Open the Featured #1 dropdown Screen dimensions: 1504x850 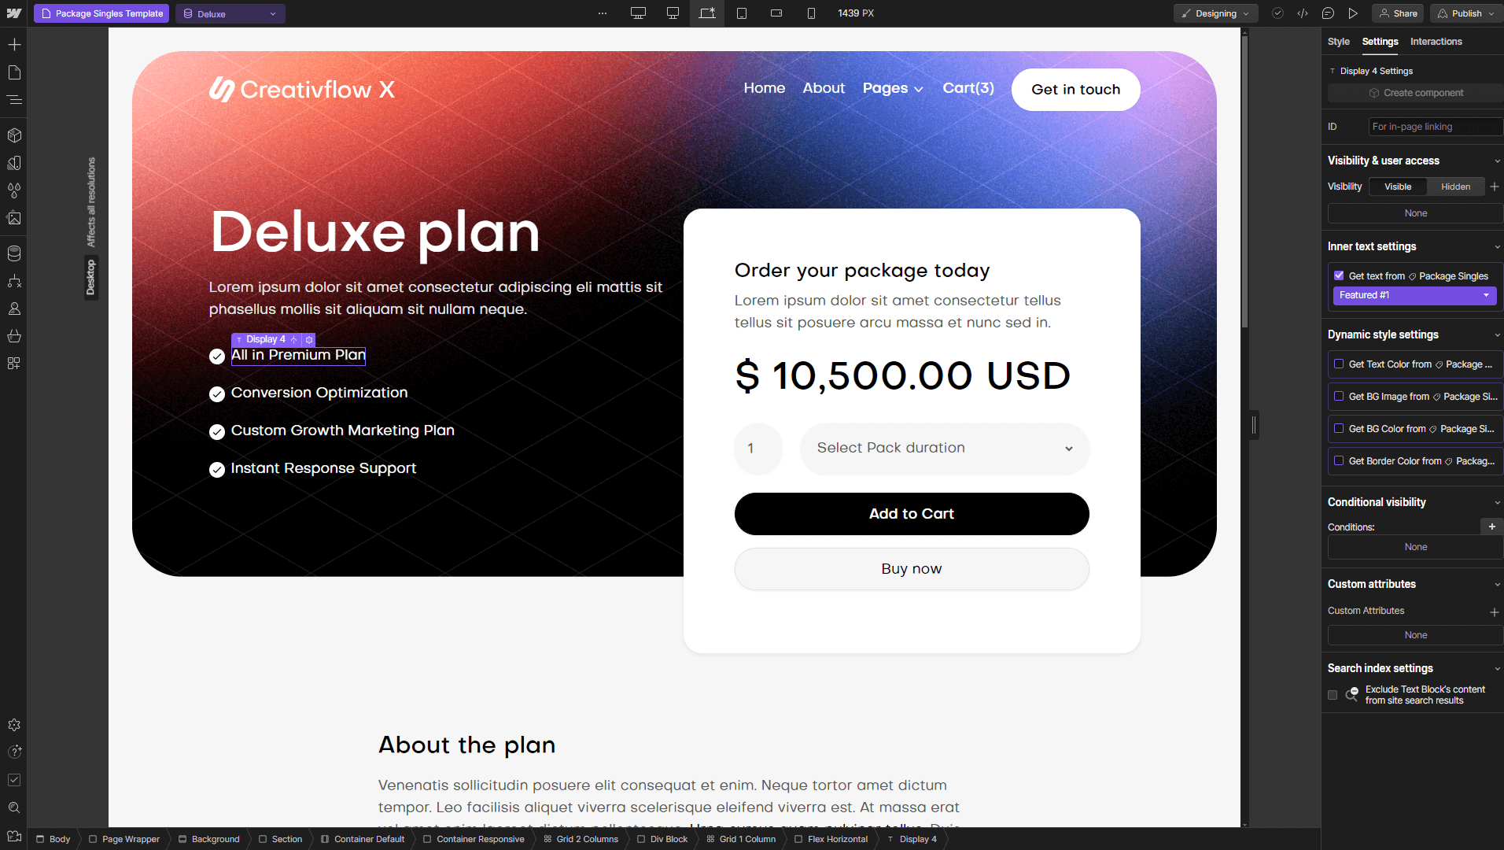coord(1414,295)
